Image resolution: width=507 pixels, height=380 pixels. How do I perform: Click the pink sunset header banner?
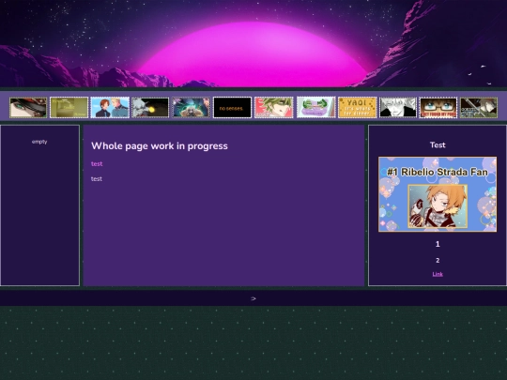point(253,43)
